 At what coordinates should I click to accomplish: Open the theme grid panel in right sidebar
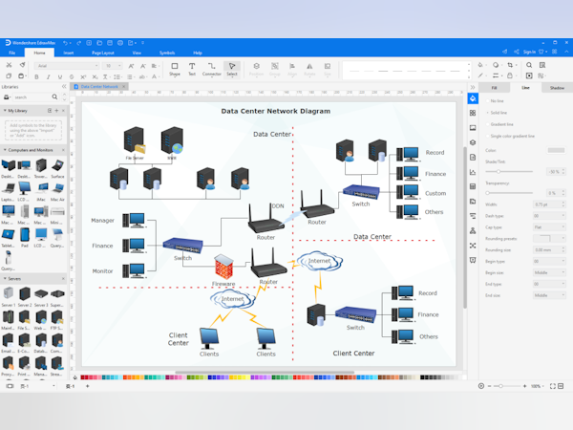[473, 113]
